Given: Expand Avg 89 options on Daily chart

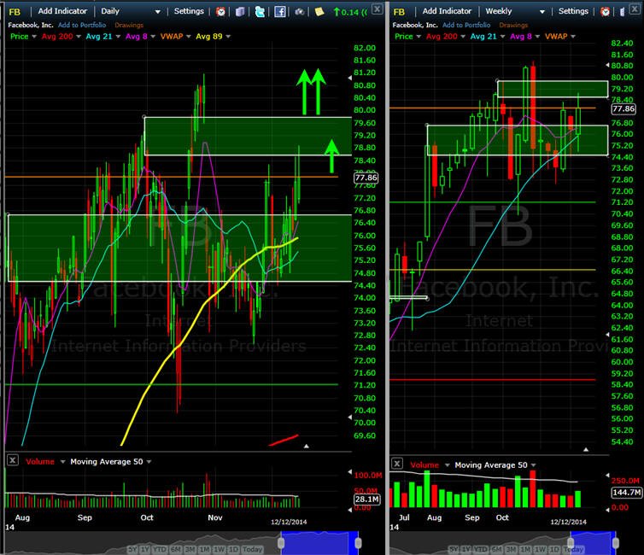Looking at the screenshot, I should click(228, 37).
